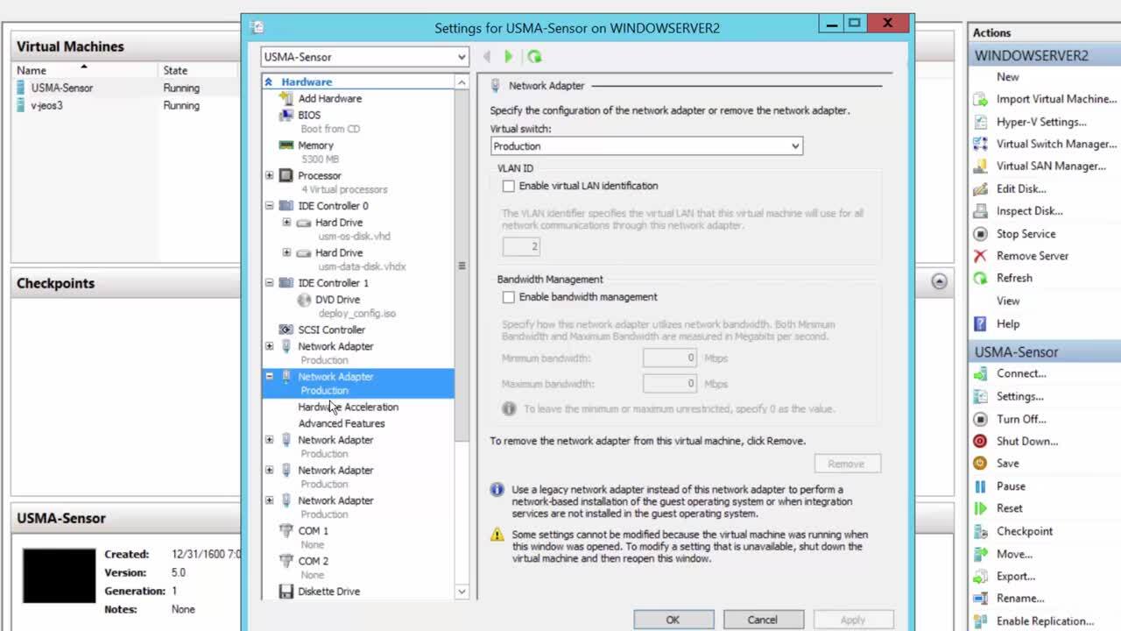
Task: Click the green refresh icon in toolbar
Action: click(534, 57)
